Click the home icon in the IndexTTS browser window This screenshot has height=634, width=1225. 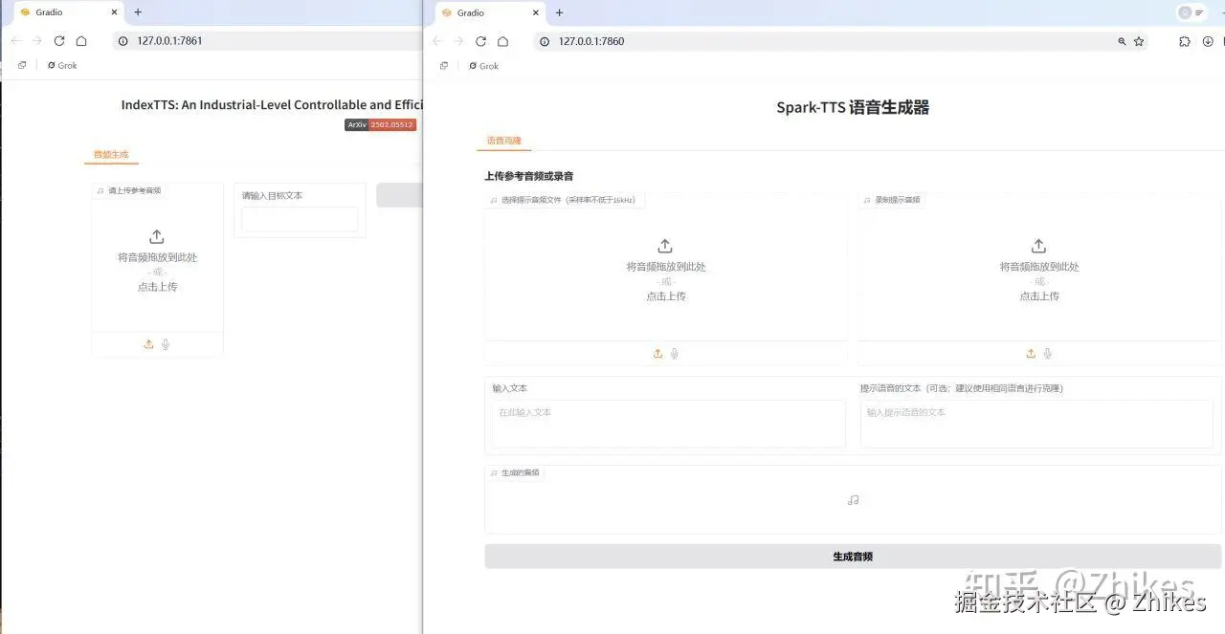(x=81, y=41)
